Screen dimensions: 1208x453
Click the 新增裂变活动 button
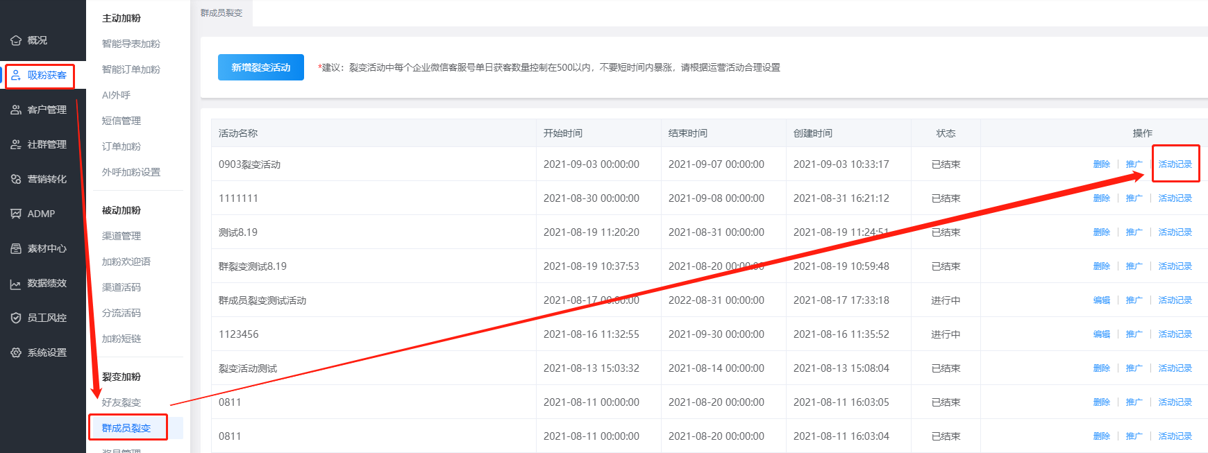coord(260,67)
